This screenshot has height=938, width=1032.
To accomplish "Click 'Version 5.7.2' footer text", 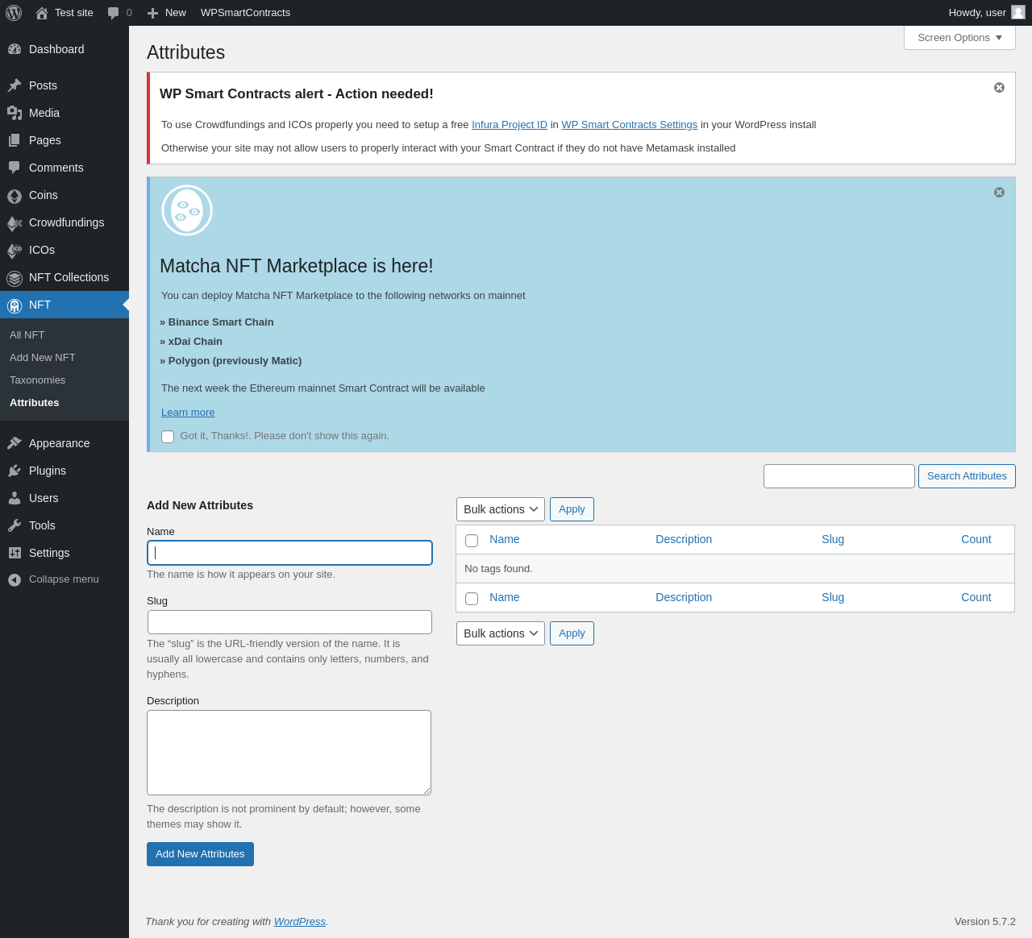I will tap(985, 922).
